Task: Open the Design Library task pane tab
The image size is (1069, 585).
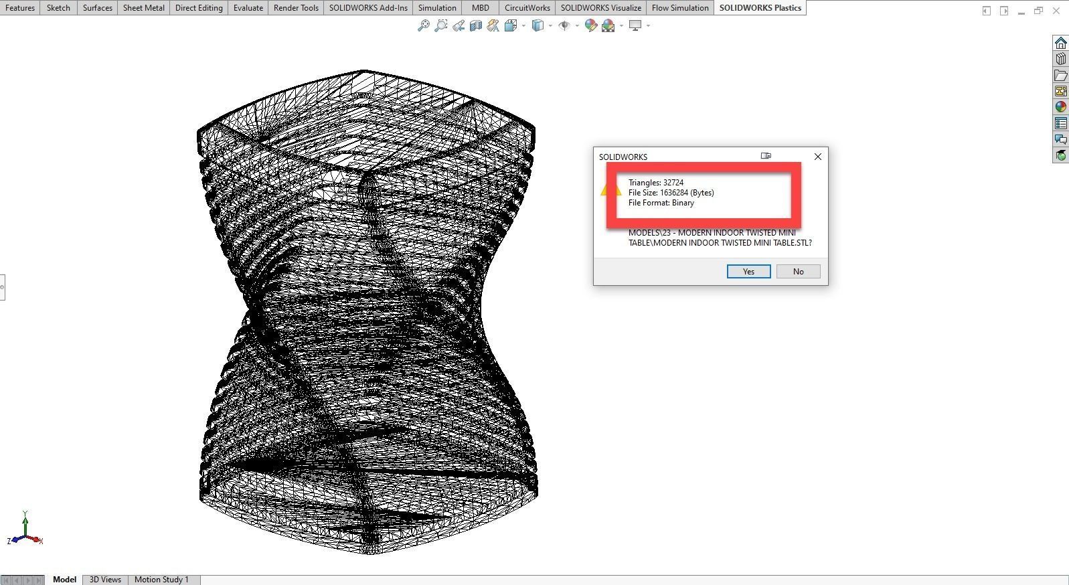Action: click(1060, 59)
